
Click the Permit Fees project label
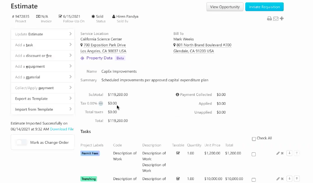pos(90,153)
